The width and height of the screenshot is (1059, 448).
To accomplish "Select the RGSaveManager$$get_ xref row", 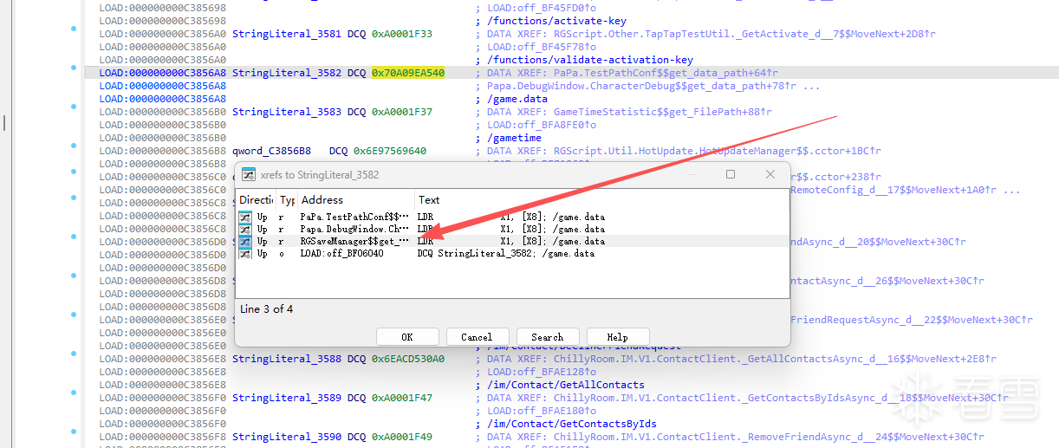I will pyautogui.click(x=512, y=241).
